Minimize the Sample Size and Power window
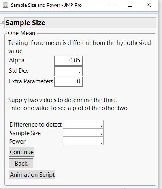162x189 pixels. 112,5
